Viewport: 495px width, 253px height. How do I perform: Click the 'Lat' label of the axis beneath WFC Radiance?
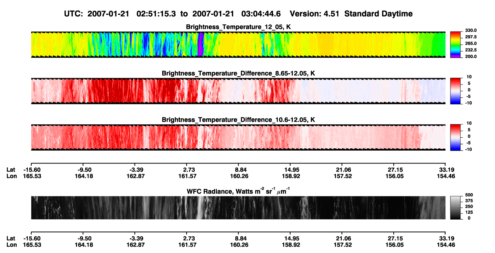pos(11,238)
